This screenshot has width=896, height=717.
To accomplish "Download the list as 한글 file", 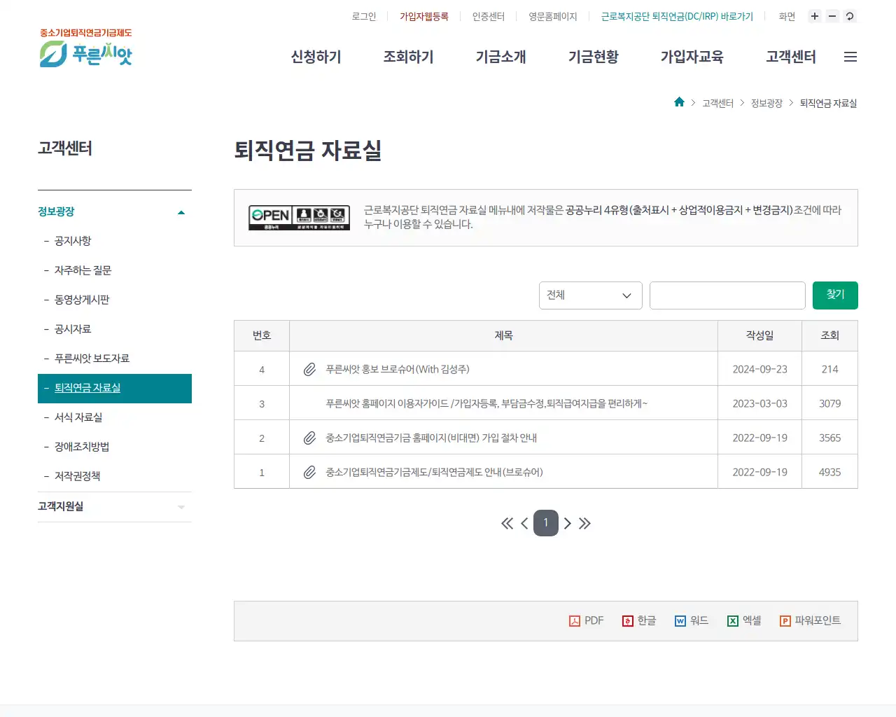I will click(x=638, y=620).
